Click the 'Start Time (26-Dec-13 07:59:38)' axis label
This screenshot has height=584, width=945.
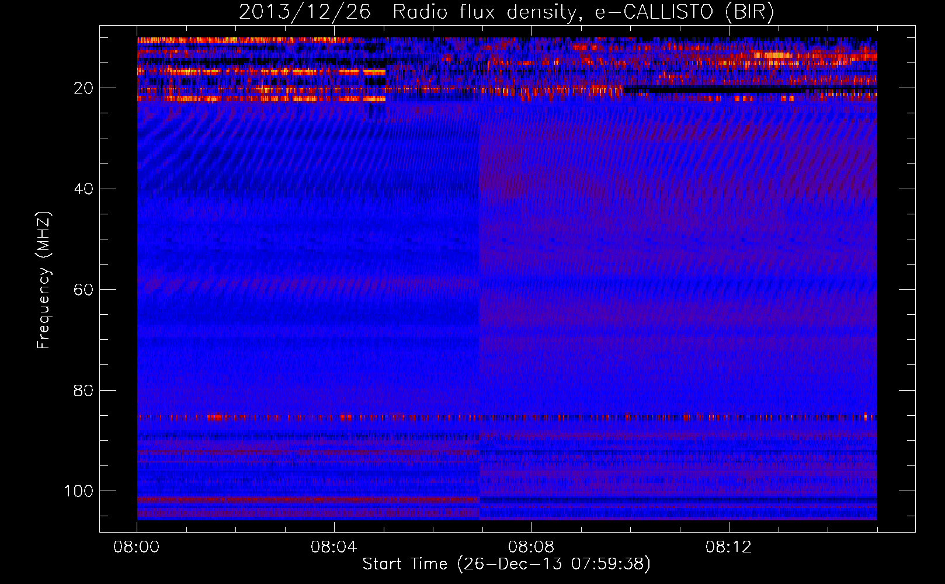(x=506, y=564)
